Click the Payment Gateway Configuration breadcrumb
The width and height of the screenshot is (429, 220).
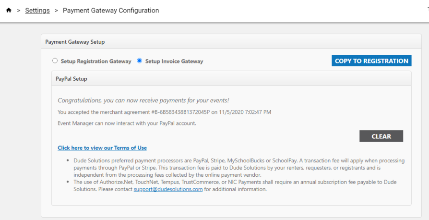point(111,11)
